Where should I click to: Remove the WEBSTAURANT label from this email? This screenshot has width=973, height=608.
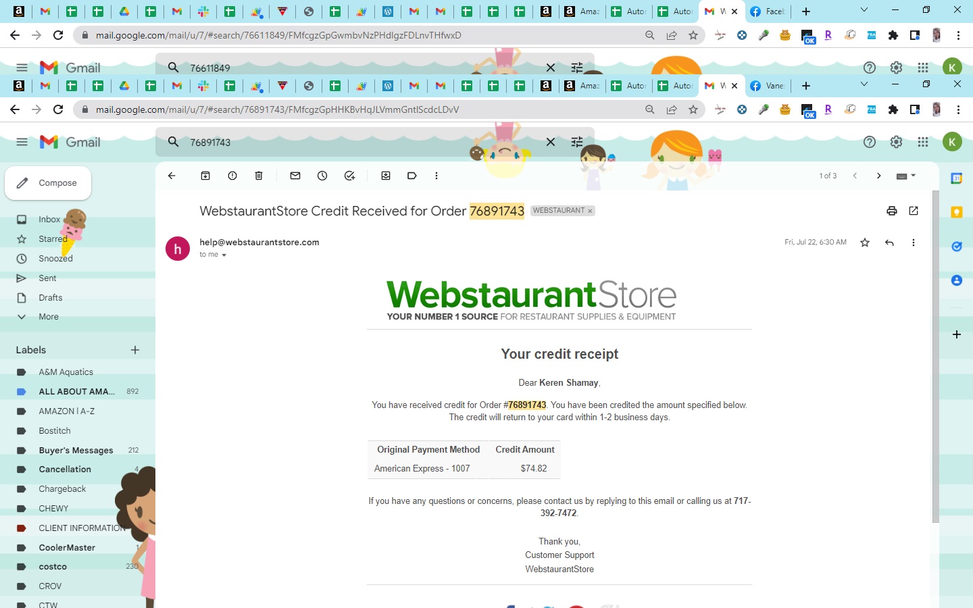(590, 211)
